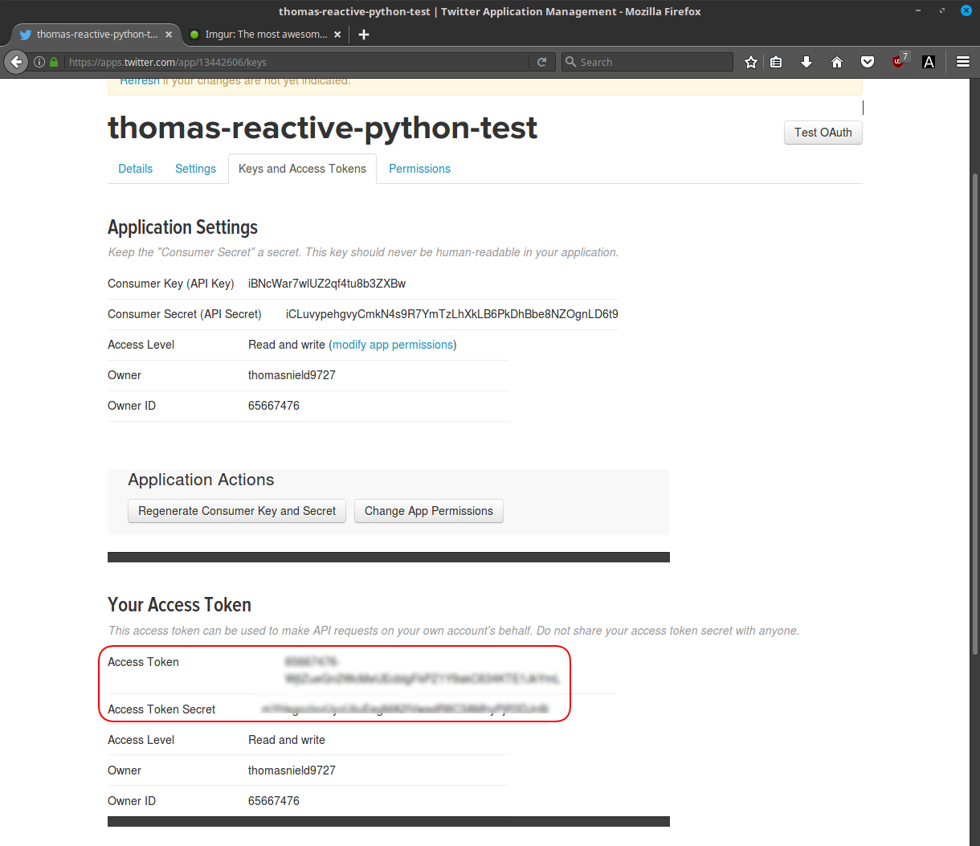The image size is (980, 846).
Task: Reload the page with the refresh icon
Action: (541, 62)
